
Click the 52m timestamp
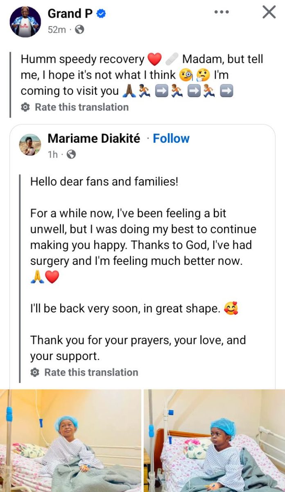[x=57, y=30]
